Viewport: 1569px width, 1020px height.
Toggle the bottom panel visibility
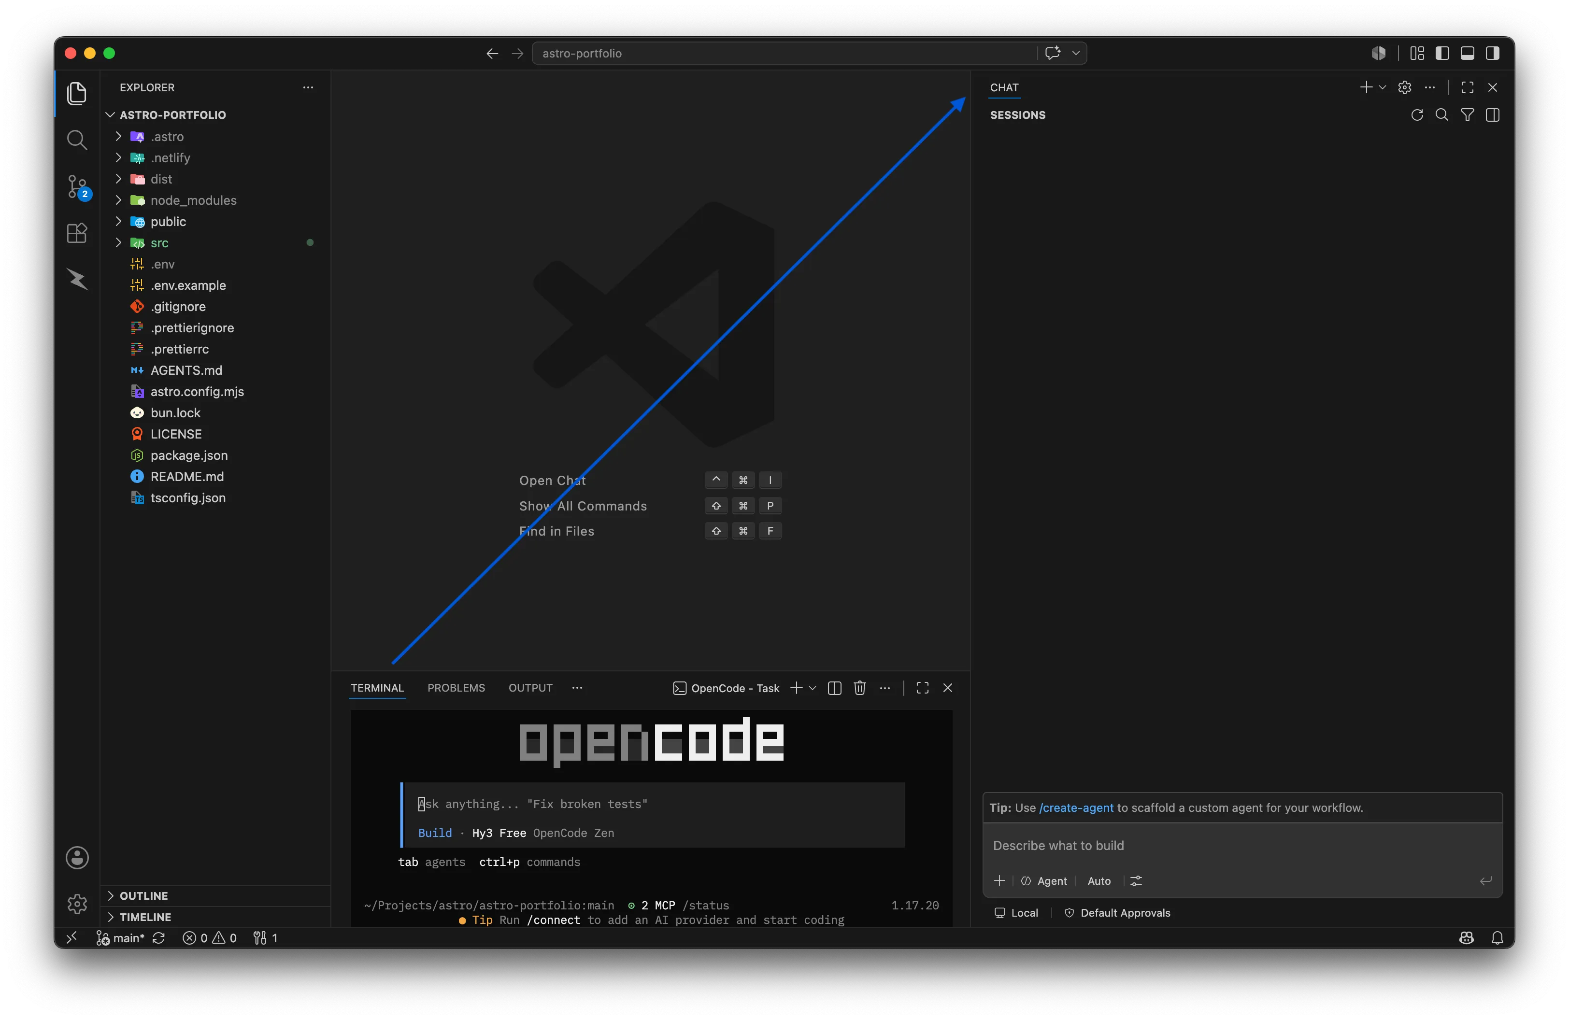1467,53
